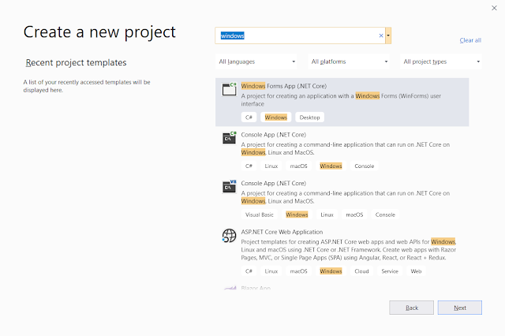Select the ASP.NET Core Web Application title
505x336 pixels.
[x=282, y=232]
